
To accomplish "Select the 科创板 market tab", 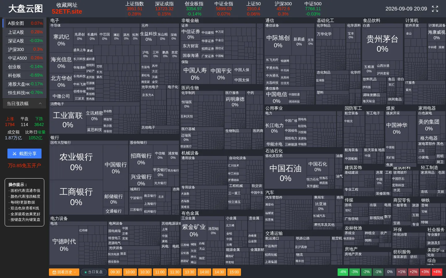I will tap(24, 75).
